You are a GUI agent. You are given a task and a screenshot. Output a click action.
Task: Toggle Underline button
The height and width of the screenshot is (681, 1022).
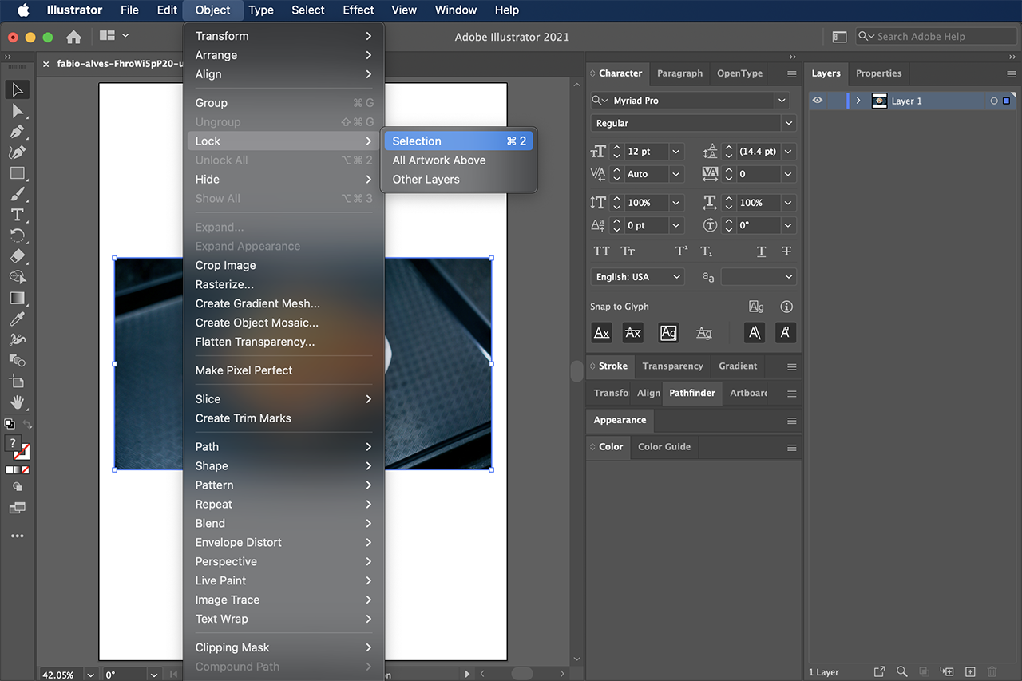click(x=761, y=251)
